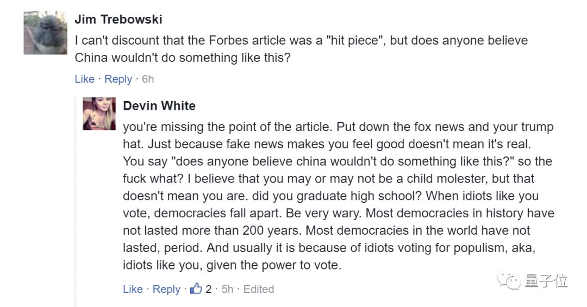Click the body text of Devin White's reply

tap(337, 196)
